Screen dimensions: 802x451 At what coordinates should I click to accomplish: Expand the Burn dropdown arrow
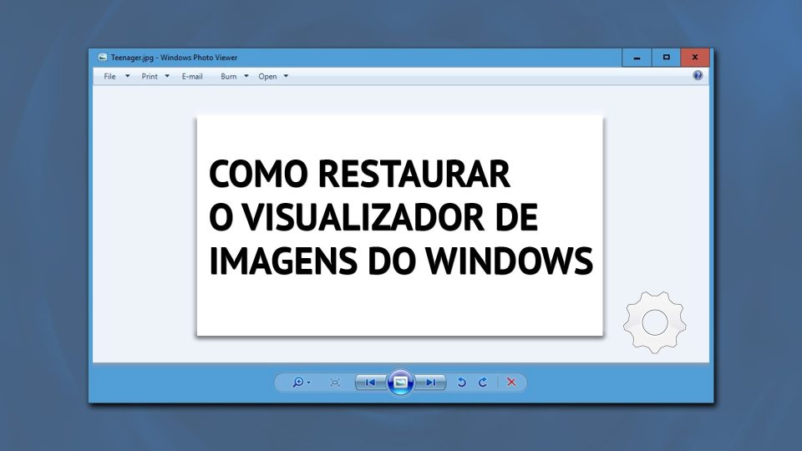(x=246, y=76)
